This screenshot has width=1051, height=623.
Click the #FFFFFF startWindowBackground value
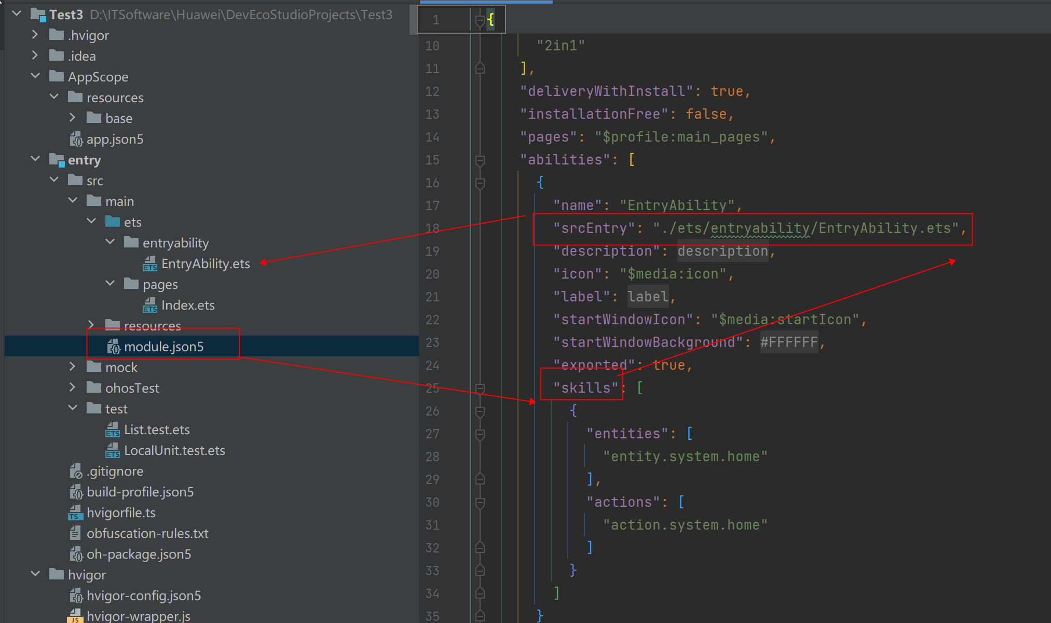point(789,342)
